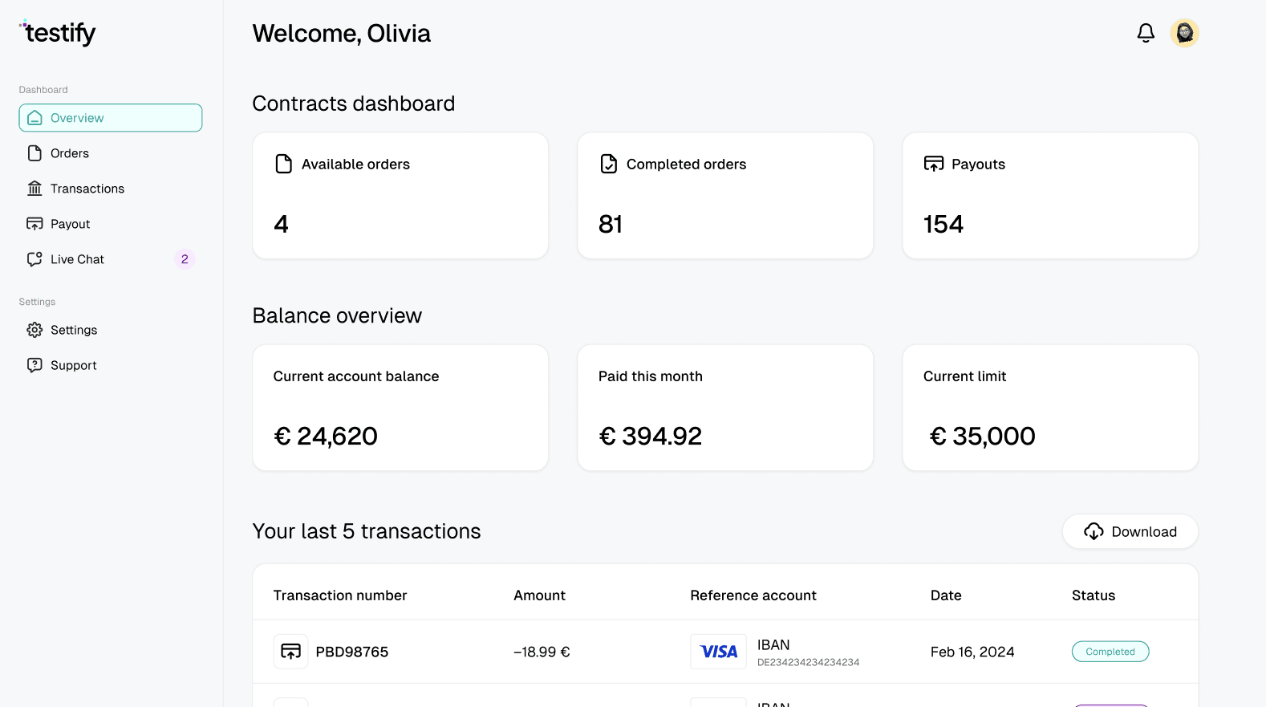1266x707 pixels.
Task: Click the Completed orders checkmark icon
Action: 609,164
